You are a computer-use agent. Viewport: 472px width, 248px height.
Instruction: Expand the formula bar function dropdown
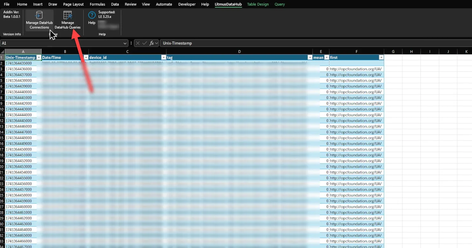pyautogui.click(x=157, y=43)
